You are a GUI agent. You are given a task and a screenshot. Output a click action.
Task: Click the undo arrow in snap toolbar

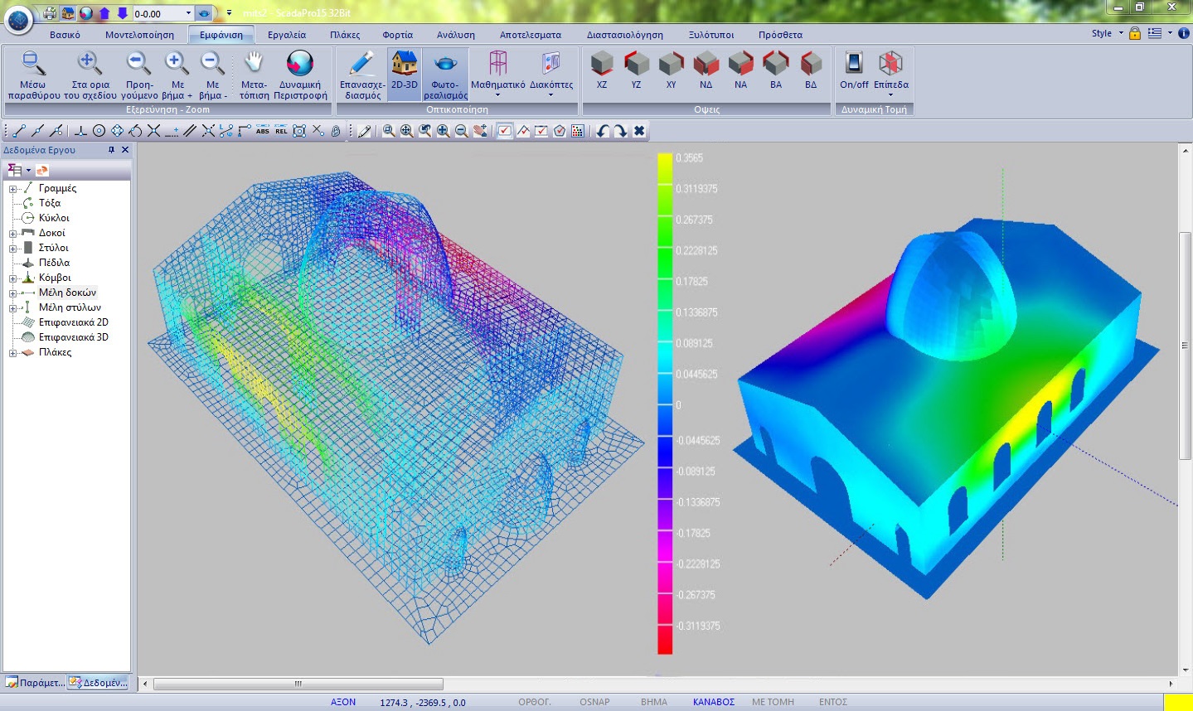pos(603,131)
